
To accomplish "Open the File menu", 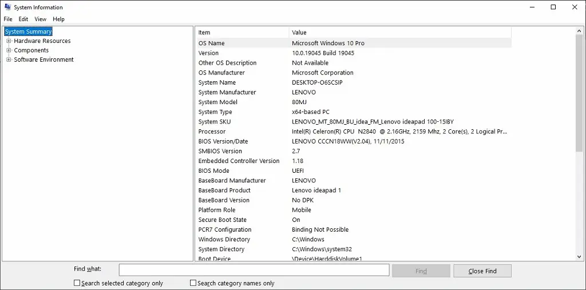I will click(x=8, y=19).
